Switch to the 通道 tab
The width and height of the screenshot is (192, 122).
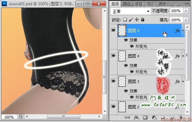(162, 4)
